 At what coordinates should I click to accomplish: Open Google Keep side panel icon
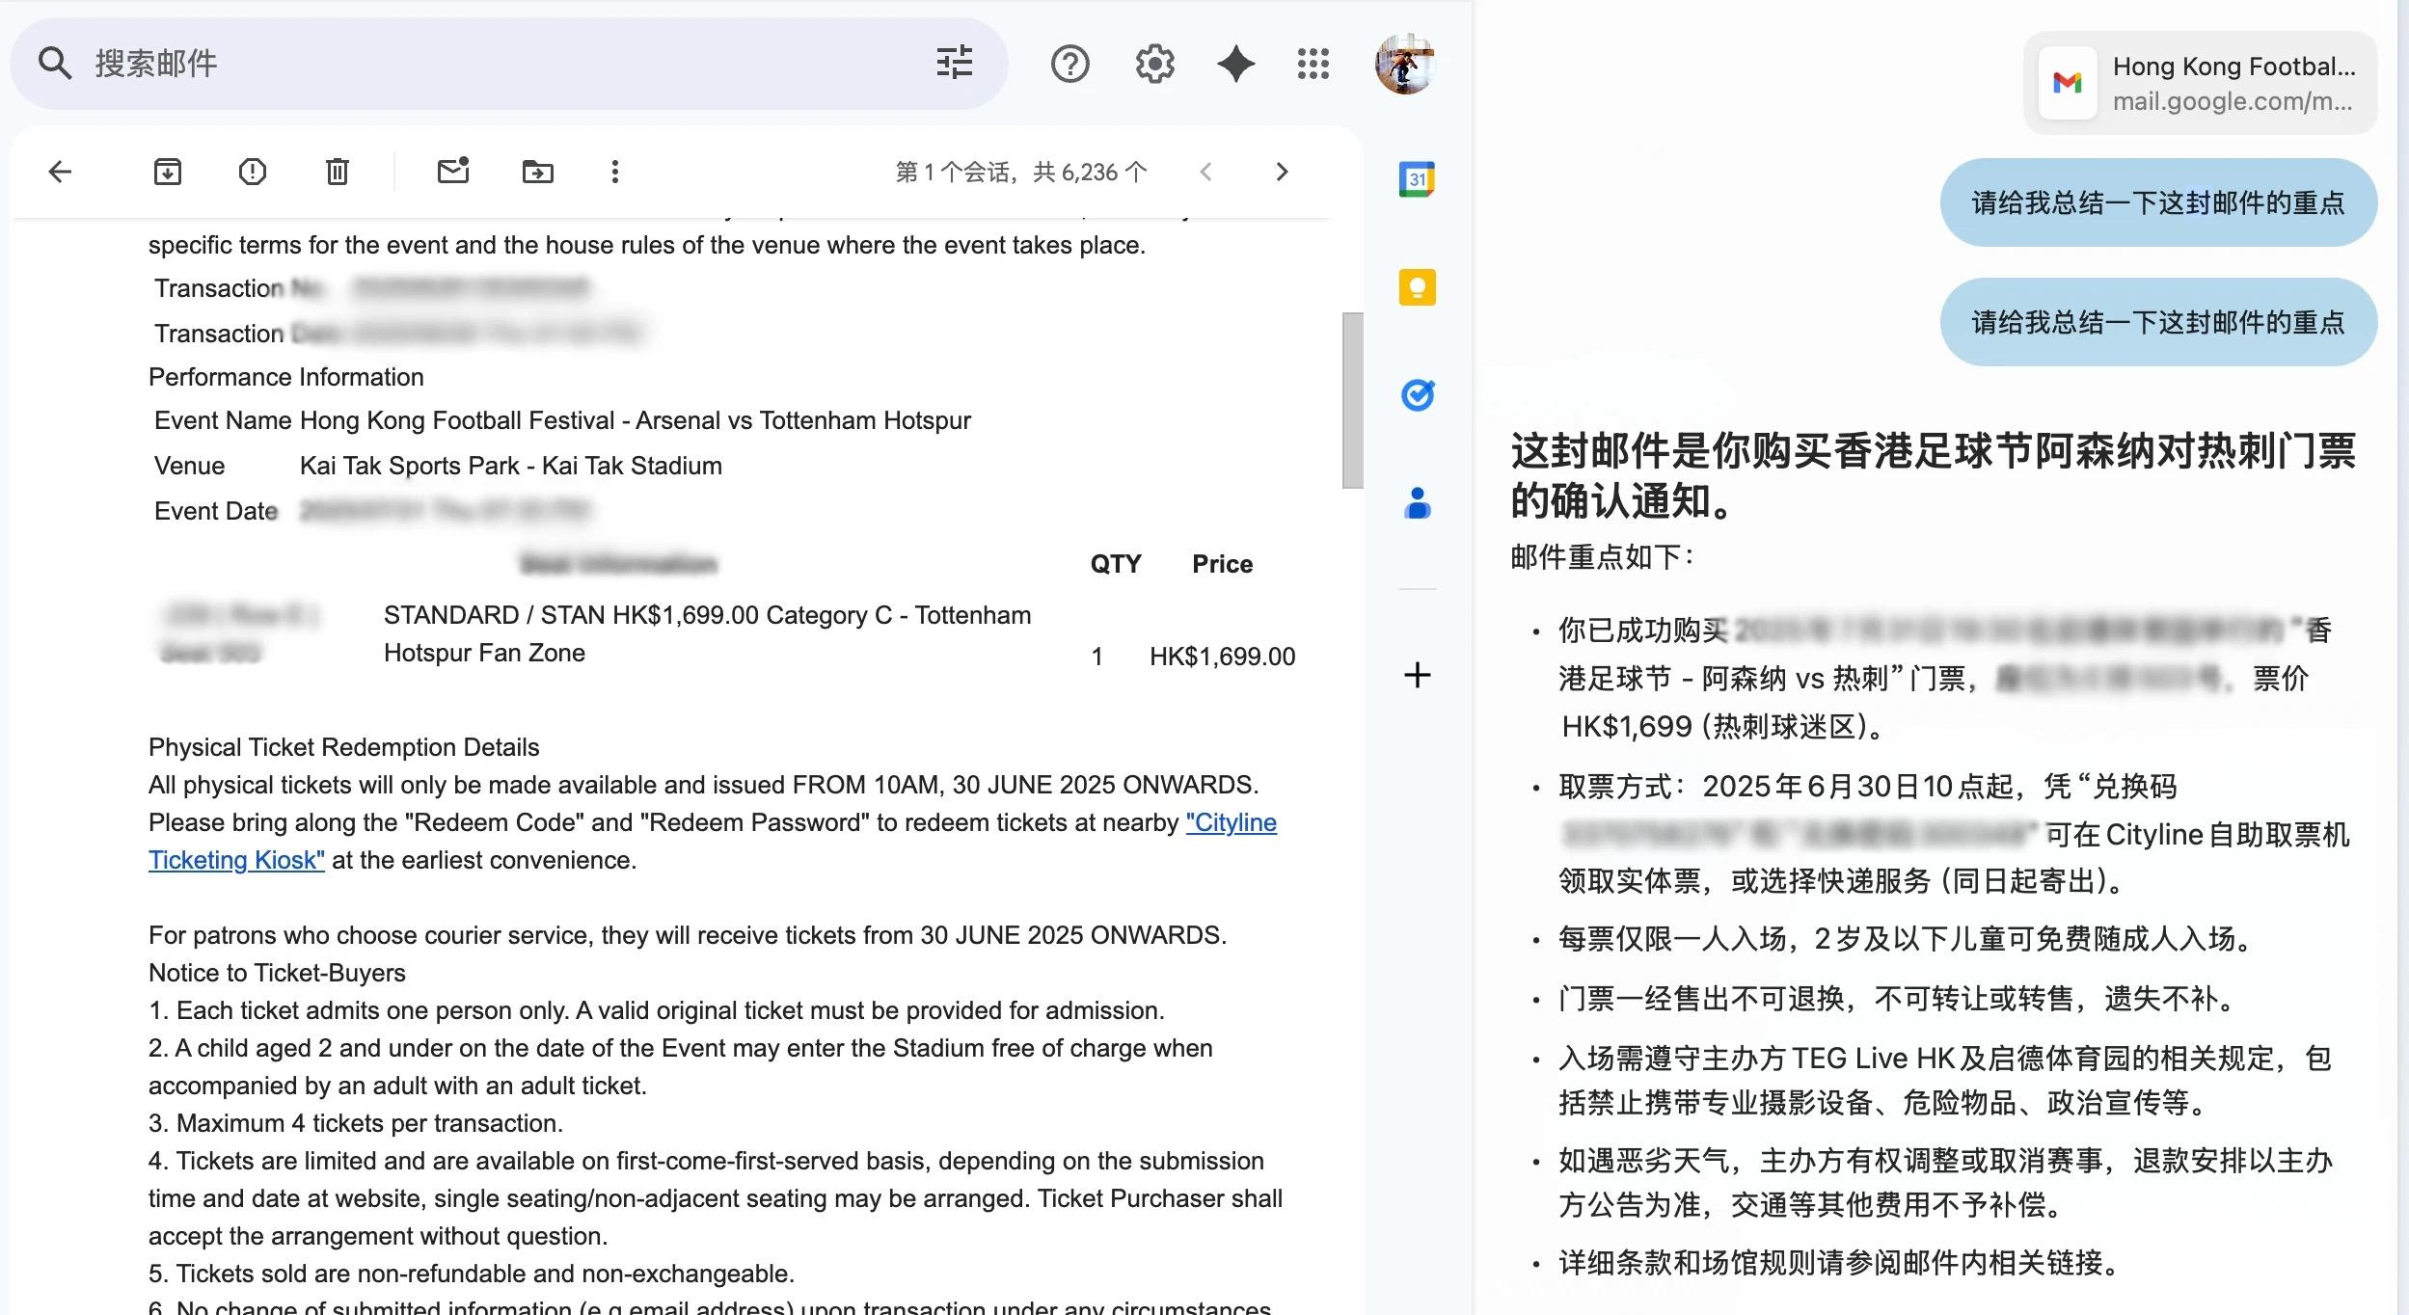[1417, 287]
